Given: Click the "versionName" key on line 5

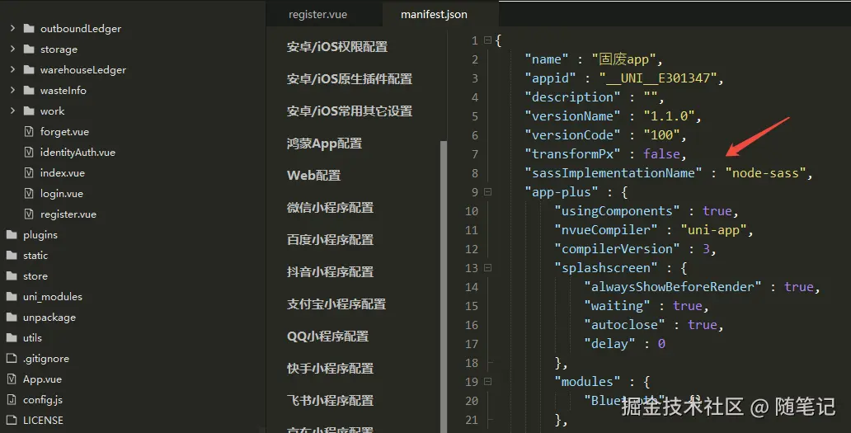Looking at the screenshot, I should pyautogui.click(x=572, y=116).
